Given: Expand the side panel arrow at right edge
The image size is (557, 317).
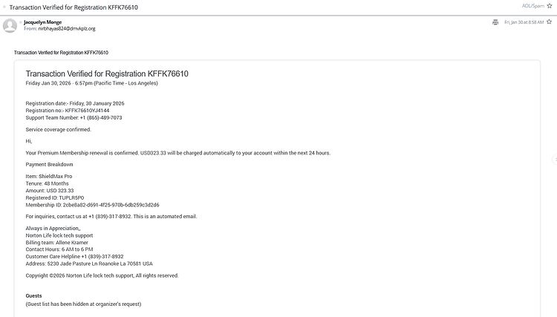Looking at the screenshot, I should 553,160.
